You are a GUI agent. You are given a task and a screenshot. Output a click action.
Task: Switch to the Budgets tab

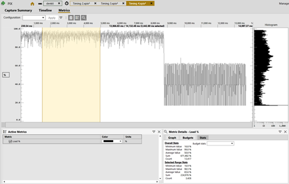coord(188,138)
